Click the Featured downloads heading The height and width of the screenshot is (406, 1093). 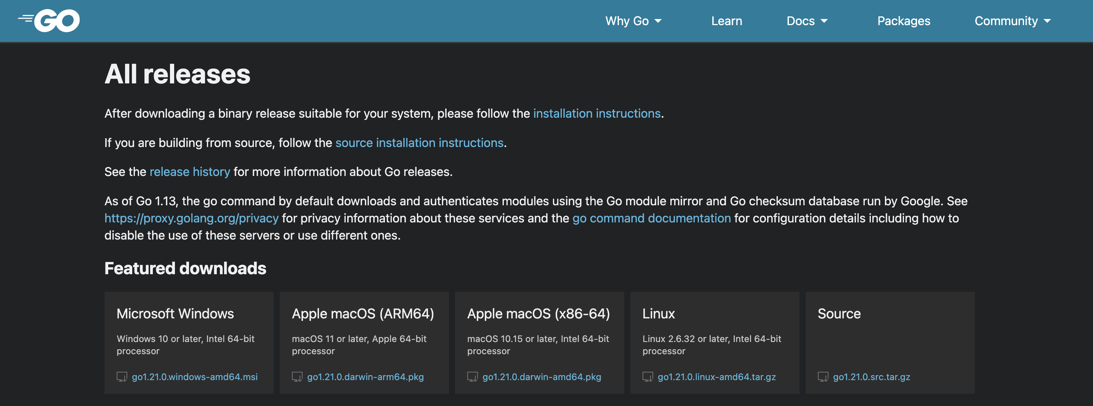coord(185,268)
